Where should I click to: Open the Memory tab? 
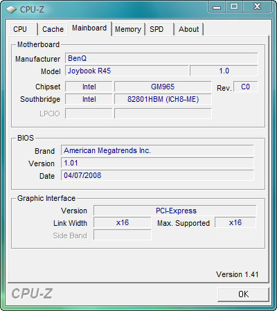pyautogui.click(x=128, y=29)
